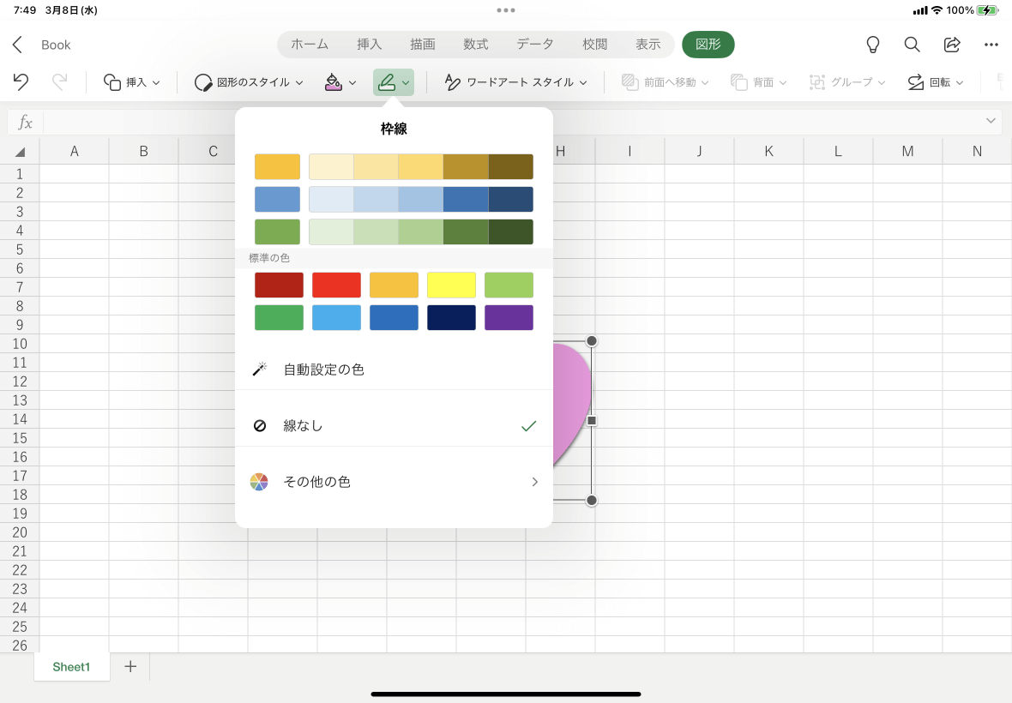1012x703 pixels.
Task: Expand the outline color dropdown arrow
Action: click(x=406, y=82)
